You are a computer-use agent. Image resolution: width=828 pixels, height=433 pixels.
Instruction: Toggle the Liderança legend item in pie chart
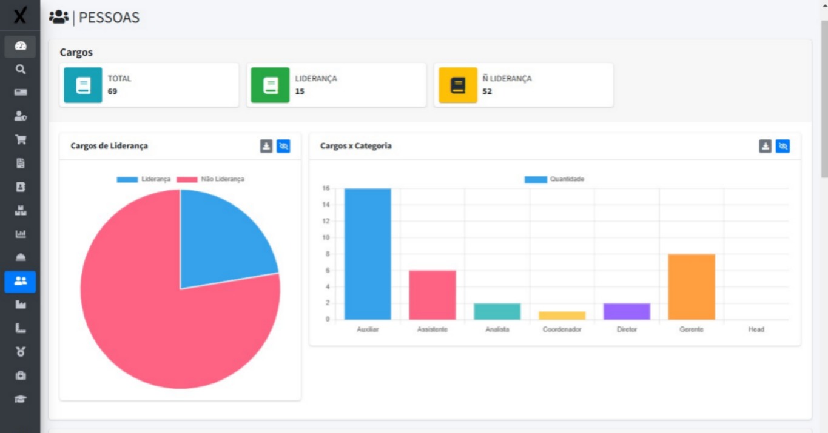tap(144, 179)
